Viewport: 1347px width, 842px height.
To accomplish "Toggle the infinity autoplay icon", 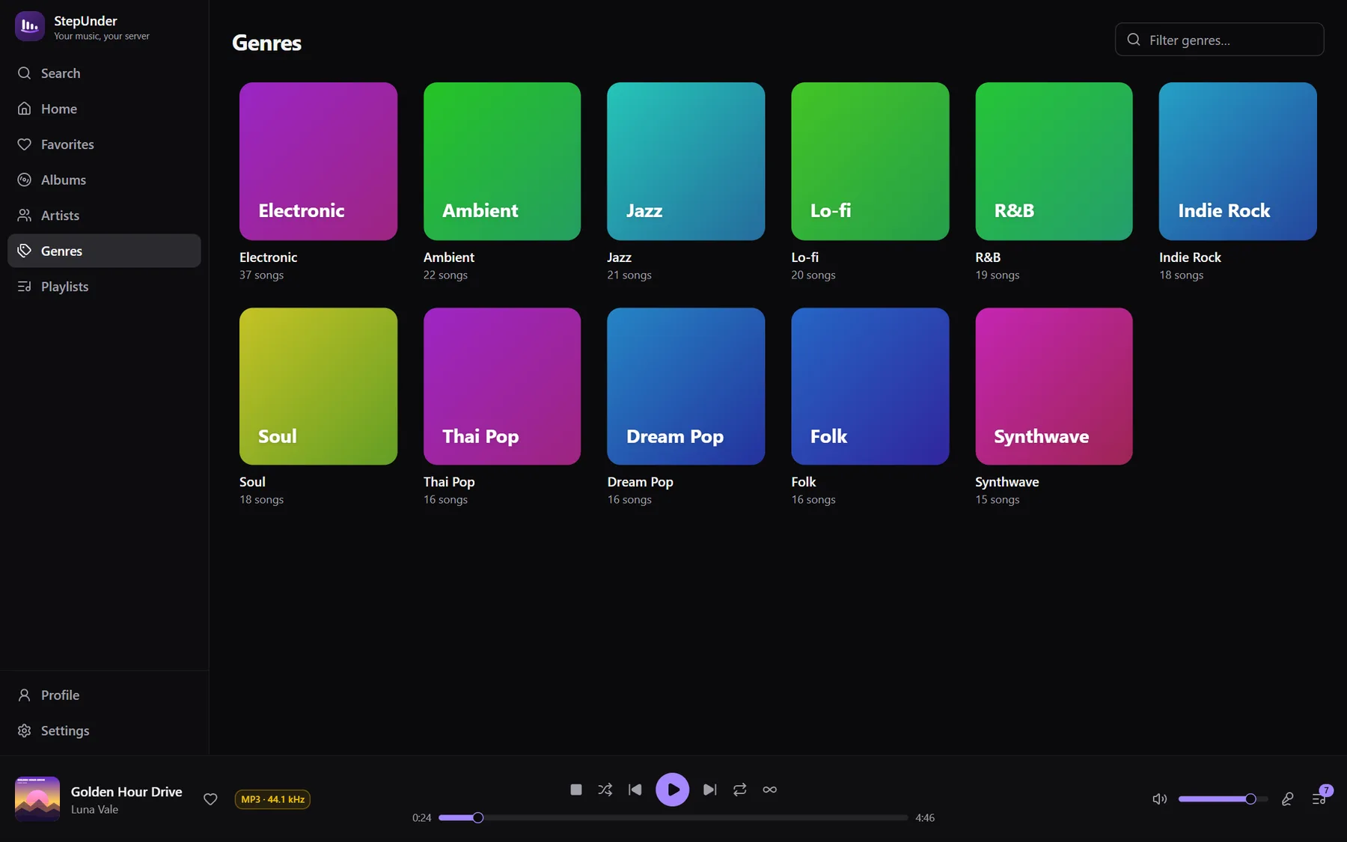I will pyautogui.click(x=769, y=790).
